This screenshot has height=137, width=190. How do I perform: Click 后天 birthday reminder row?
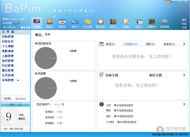pos(119,116)
